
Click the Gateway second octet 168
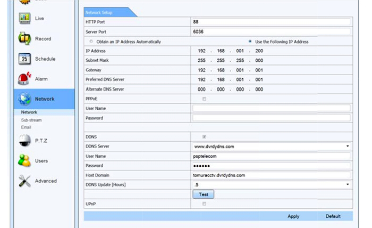click(x=221, y=70)
